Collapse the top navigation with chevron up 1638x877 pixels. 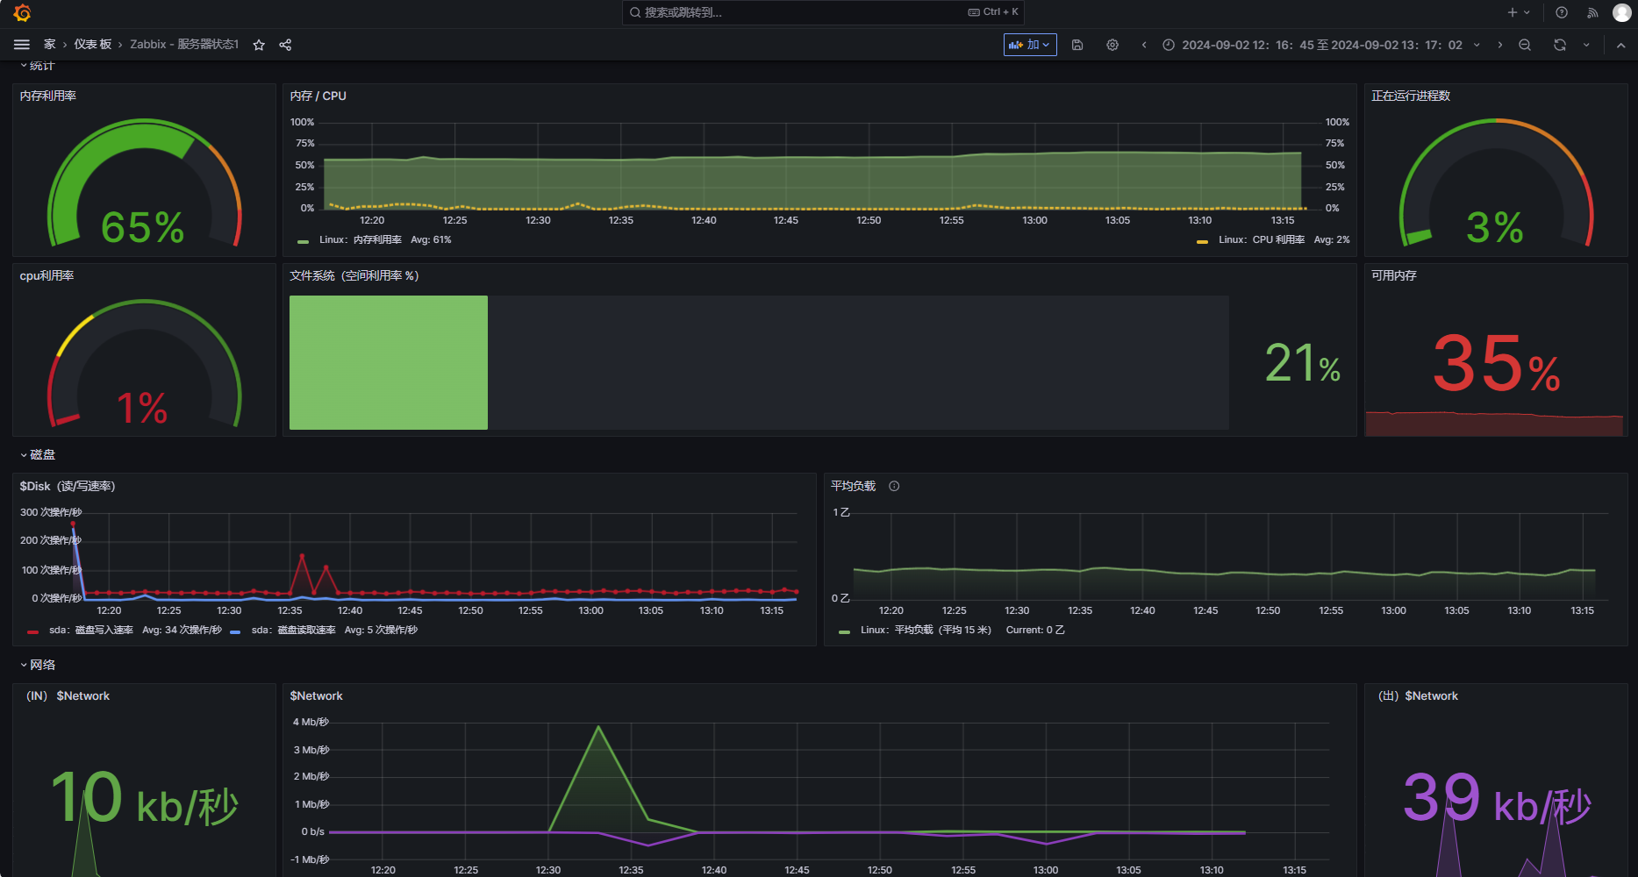[1620, 45]
